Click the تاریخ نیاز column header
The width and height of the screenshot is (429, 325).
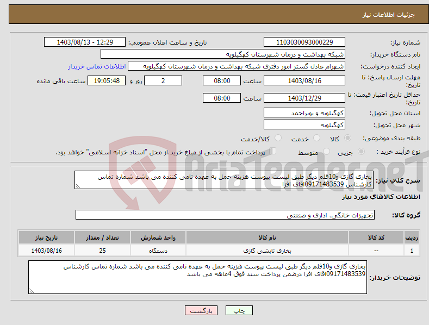coord(46,237)
